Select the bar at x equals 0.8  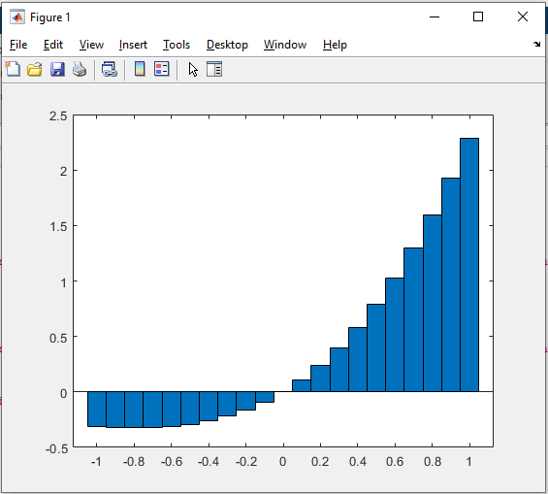[433, 303]
